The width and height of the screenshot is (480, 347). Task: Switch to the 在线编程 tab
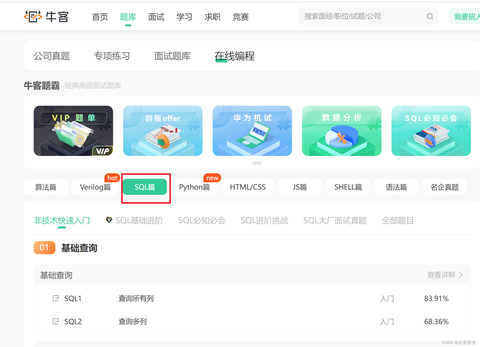pos(235,56)
